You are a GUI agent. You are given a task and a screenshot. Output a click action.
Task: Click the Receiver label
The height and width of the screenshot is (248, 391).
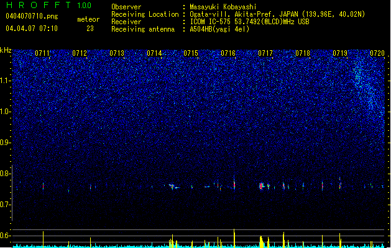tap(126, 22)
